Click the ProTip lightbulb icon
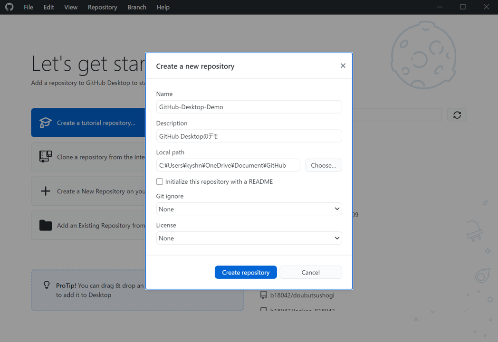This screenshot has width=498, height=342. point(46,285)
